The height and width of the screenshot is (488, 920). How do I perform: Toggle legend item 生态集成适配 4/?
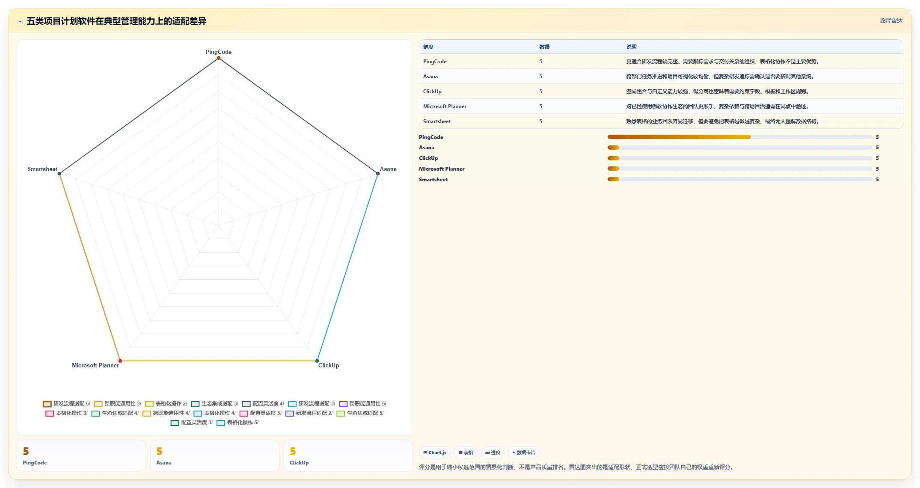click(x=115, y=413)
